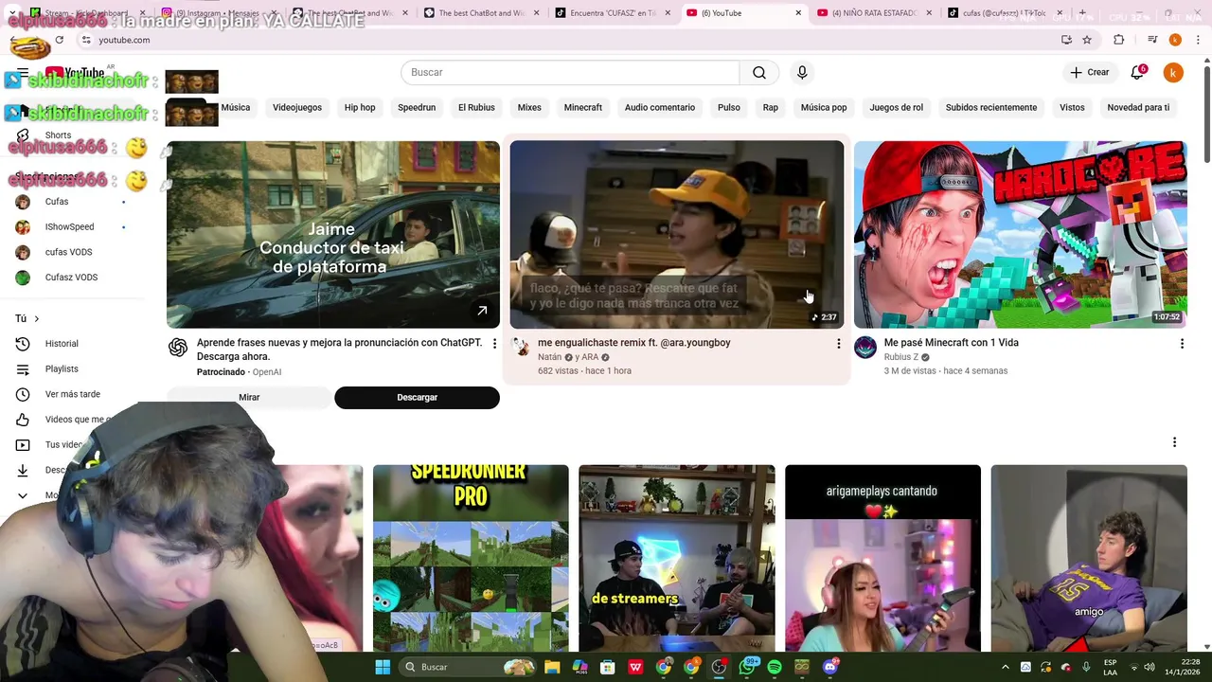The image size is (1212, 682).
Task: Select the Minecraft chip
Action: pos(583,108)
